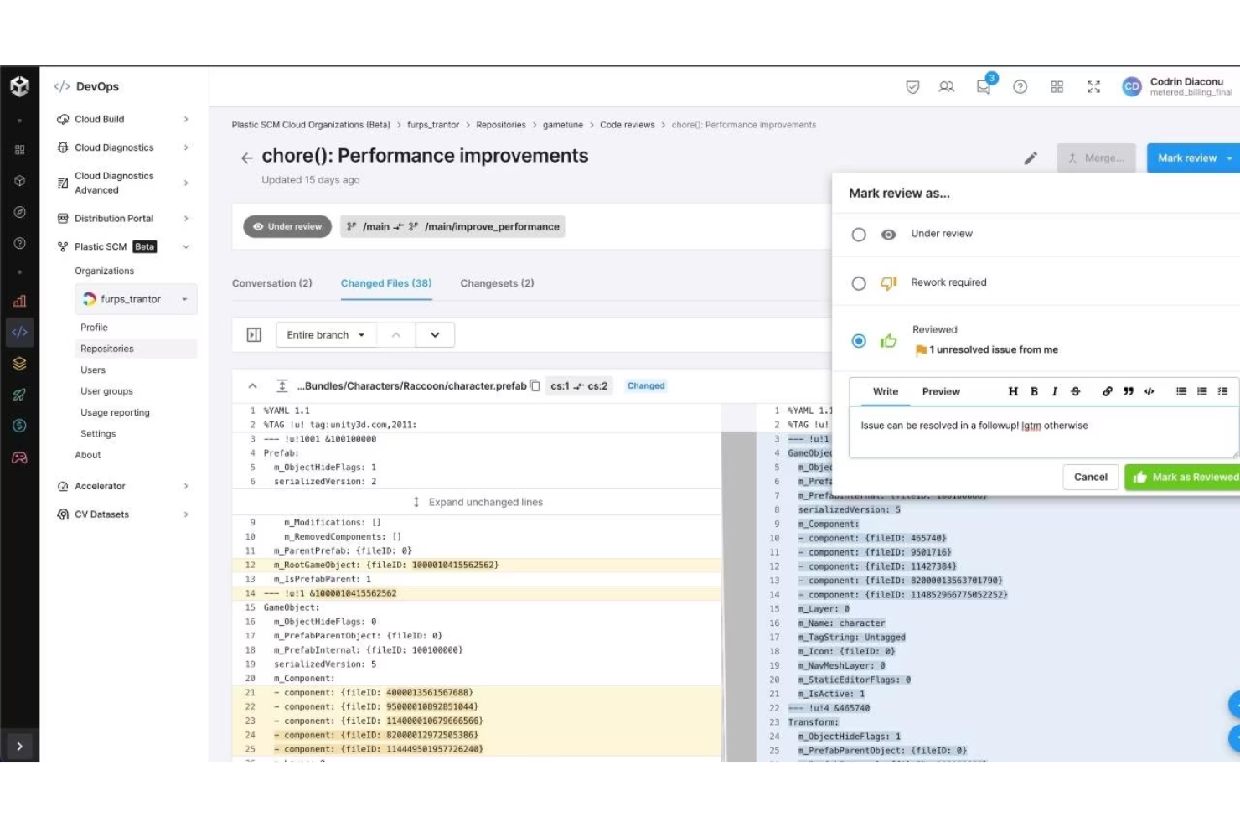
Task: Click the help question mark icon
Action: 1020,87
